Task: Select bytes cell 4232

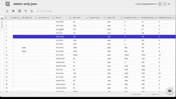Action: coord(143,55)
